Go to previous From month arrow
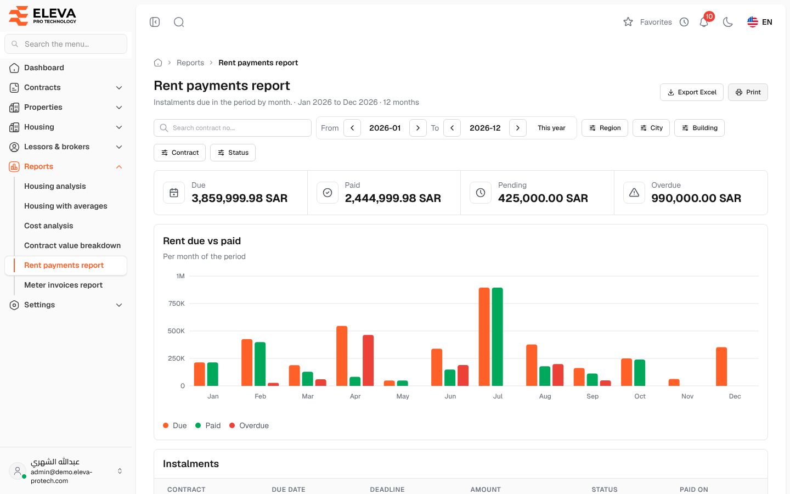Viewport: 790px width, 494px height. coord(352,128)
